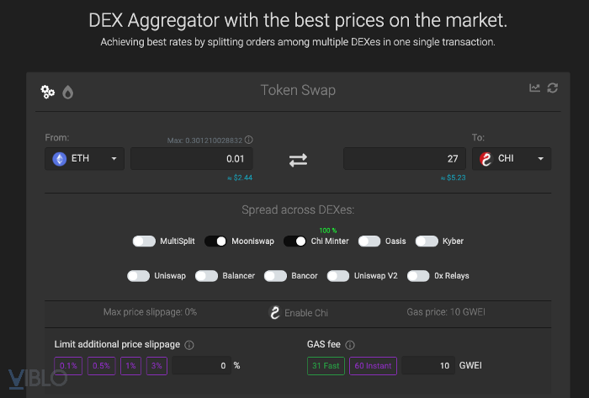589x398 pixels.
Task: Open the settings gears icon
Action: pos(48,92)
